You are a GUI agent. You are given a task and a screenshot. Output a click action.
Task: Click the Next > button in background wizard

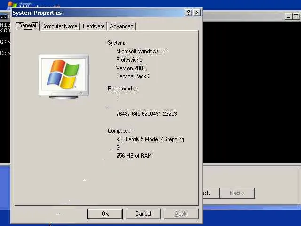pos(237,193)
